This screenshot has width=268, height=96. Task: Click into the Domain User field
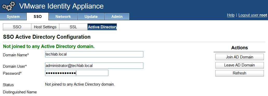tap(94, 66)
